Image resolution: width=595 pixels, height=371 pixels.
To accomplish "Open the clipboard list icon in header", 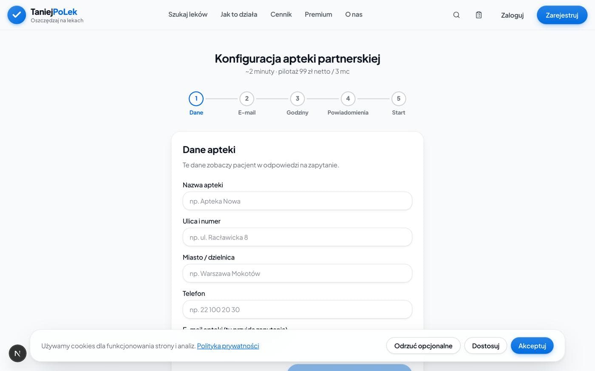I will tap(479, 15).
